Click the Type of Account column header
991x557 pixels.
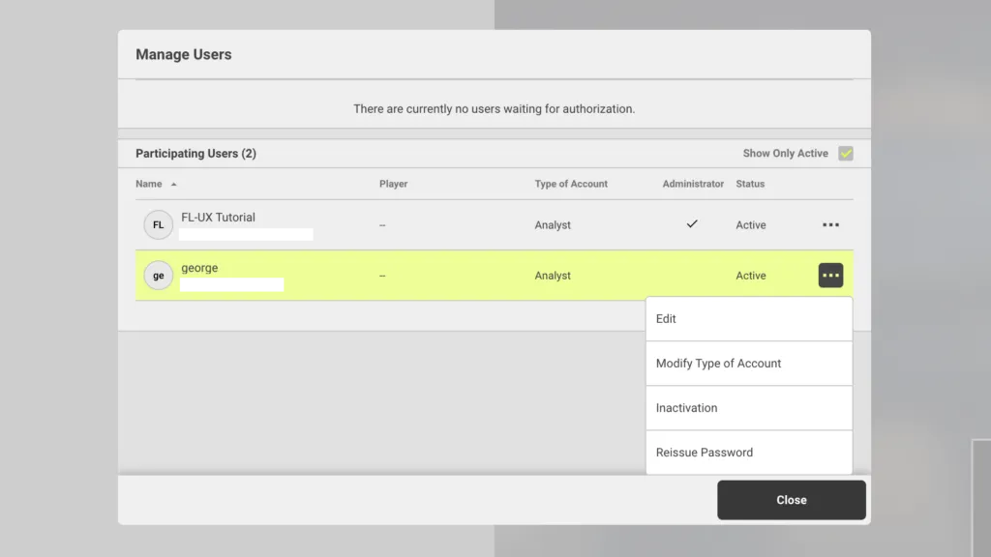[x=571, y=184]
